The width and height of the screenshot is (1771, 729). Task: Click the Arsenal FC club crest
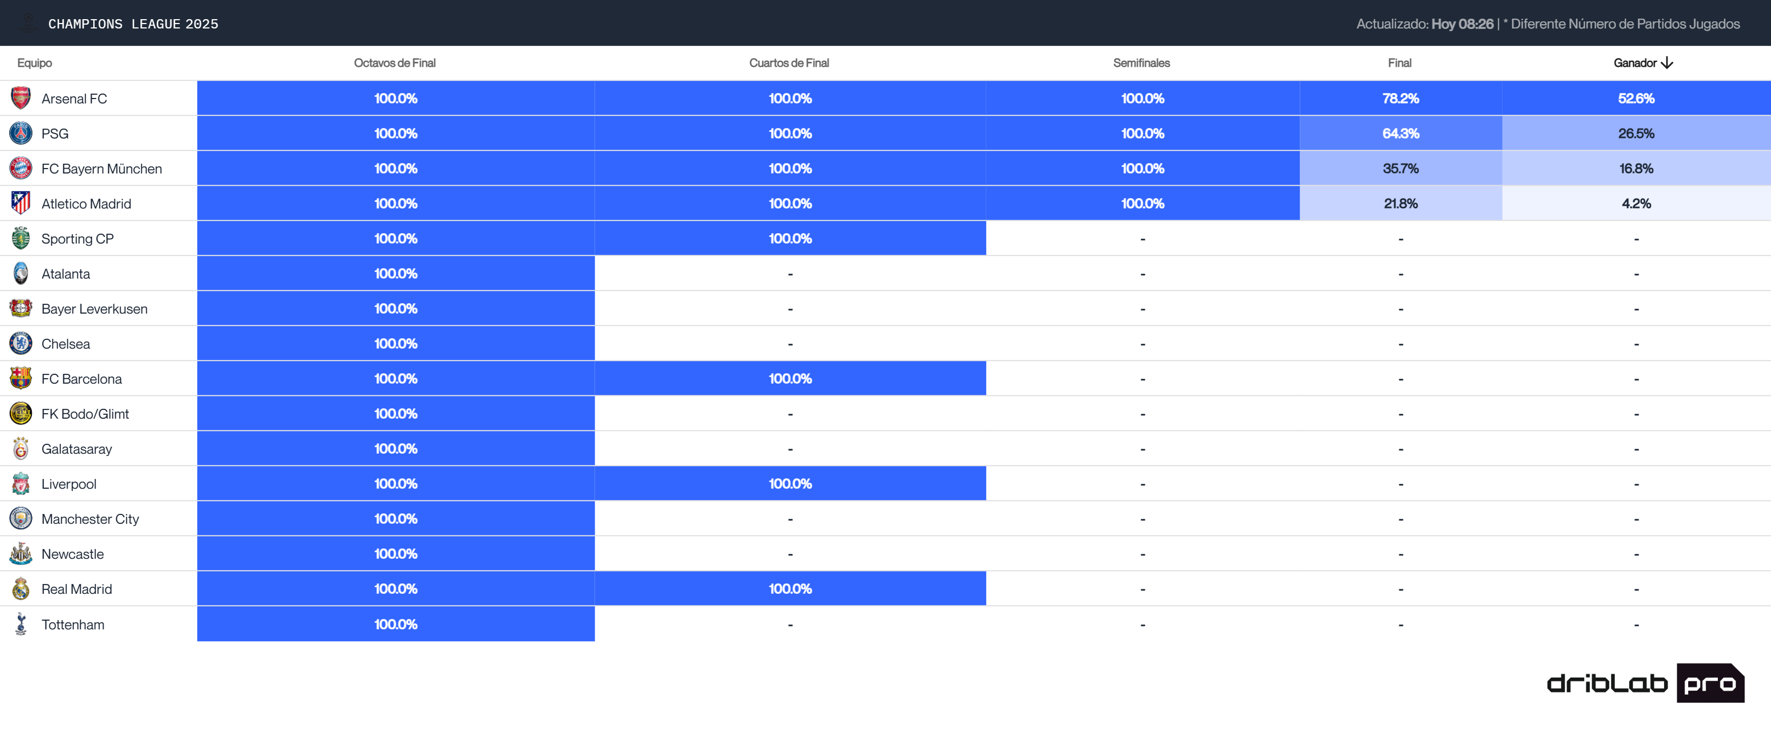21,98
